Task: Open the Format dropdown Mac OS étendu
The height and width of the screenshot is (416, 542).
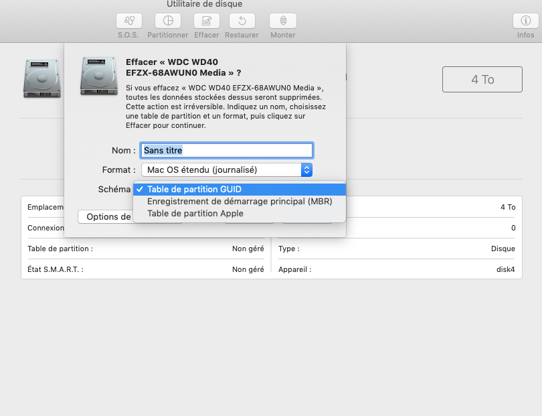Action: coord(227,170)
